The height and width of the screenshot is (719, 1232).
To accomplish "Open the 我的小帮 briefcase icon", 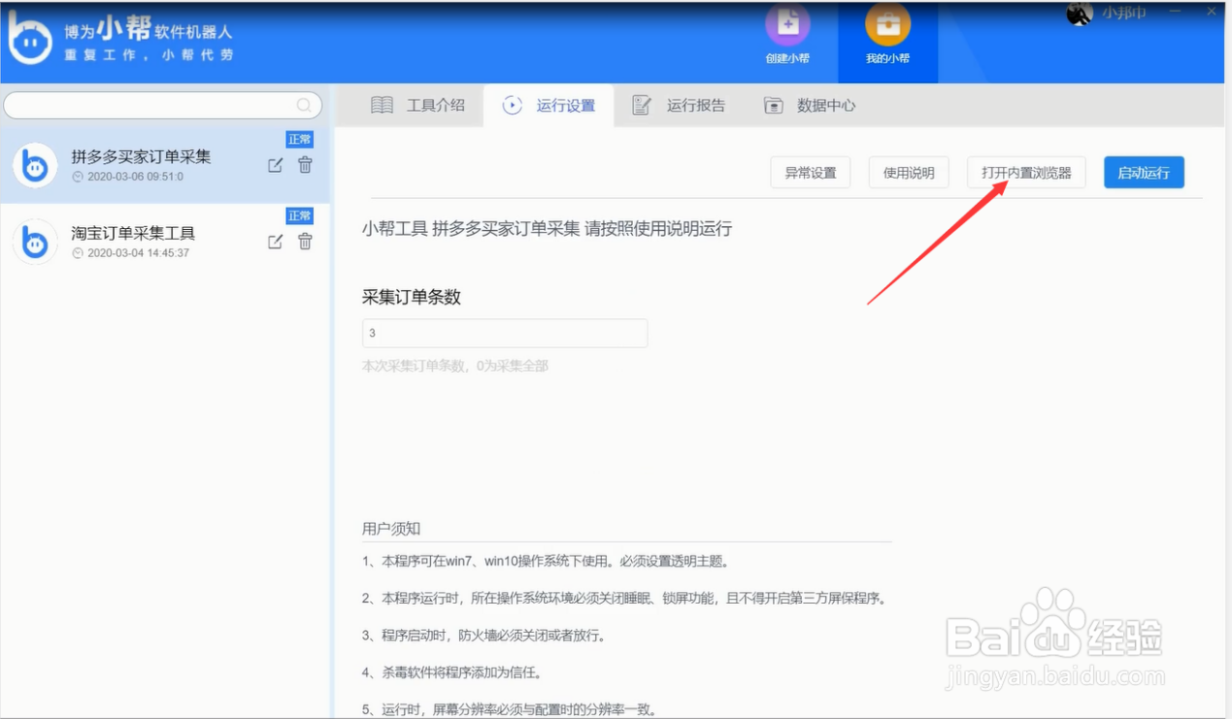I will point(887,24).
